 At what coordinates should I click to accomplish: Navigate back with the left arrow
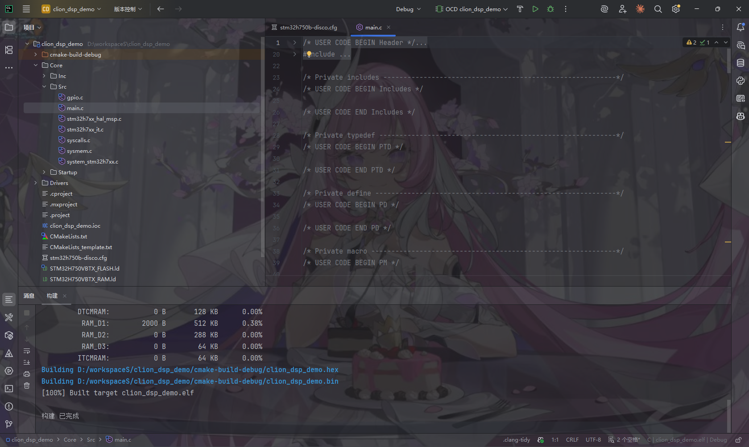coord(161,9)
